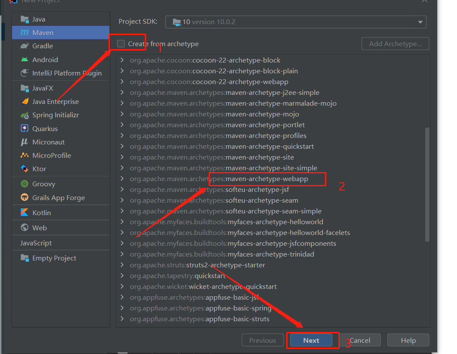The image size is (457, 354).
Task: Select appfuse-basic-jsf row
Action: tap(273, 298)
